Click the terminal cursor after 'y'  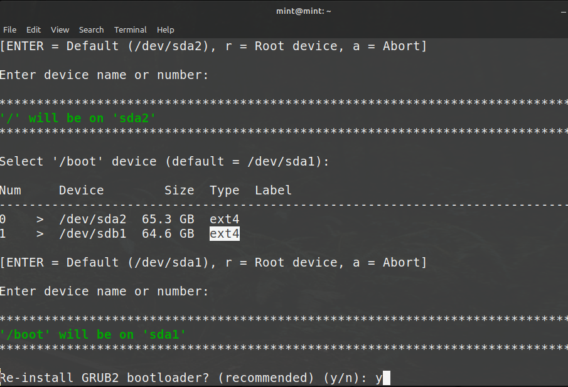click(x=387, y=378)
